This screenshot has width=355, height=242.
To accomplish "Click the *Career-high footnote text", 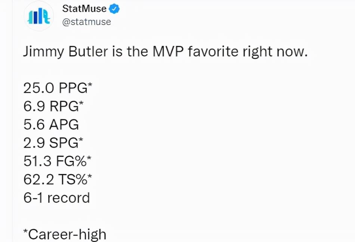I will pyautogui.click(x=65, y=234).
